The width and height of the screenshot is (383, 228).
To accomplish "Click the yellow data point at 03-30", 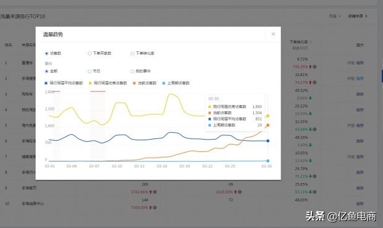I will tap(267, 116).
